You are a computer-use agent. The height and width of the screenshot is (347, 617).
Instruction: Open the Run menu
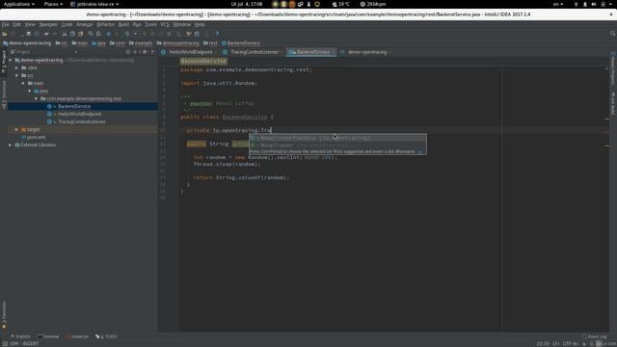point(137,24)
